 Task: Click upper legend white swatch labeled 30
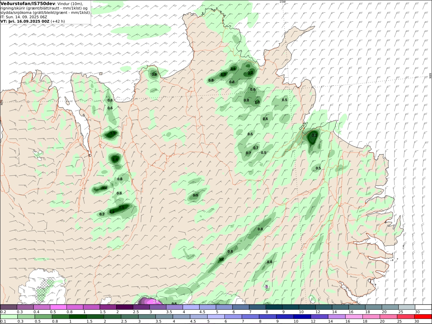(x=423, y=307)
